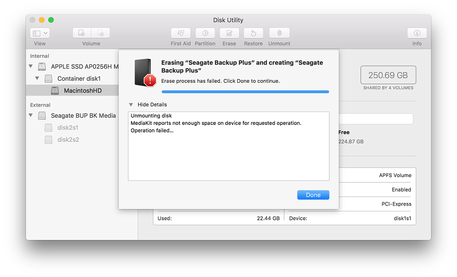Click the APPLE SSD drive icon
Screen dimensions: 457x277
click(42, 66)
